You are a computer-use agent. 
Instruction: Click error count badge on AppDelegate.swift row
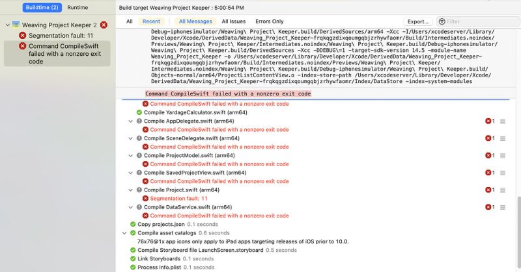[490, 121]
